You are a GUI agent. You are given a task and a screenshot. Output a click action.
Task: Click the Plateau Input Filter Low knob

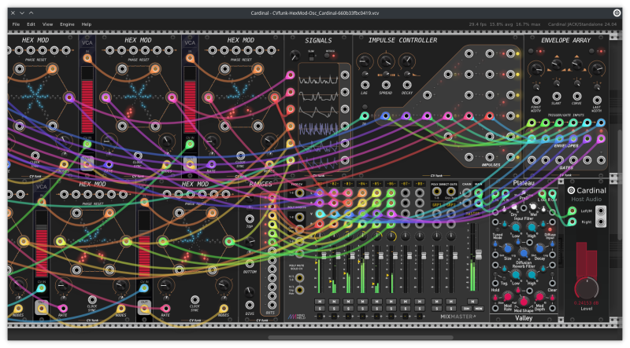click(x=516, y=228)
